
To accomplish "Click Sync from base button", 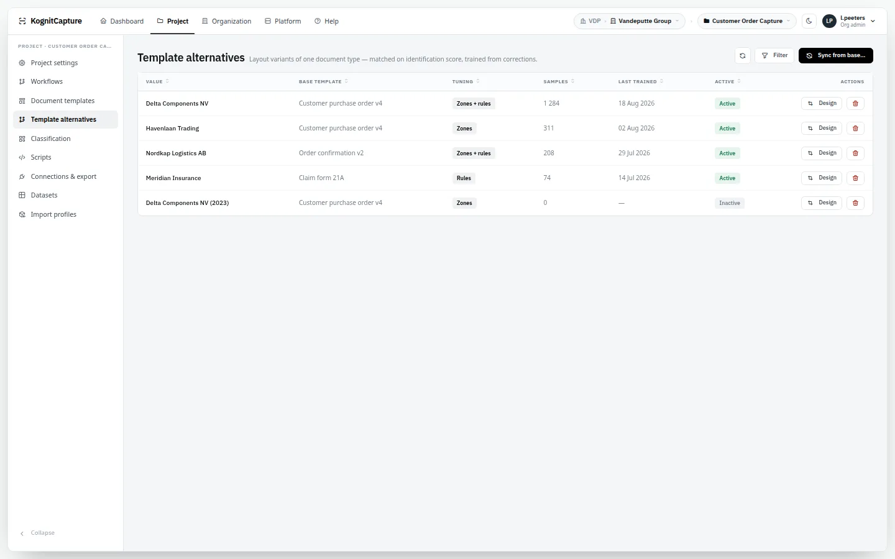I will (x=835, y=55).
